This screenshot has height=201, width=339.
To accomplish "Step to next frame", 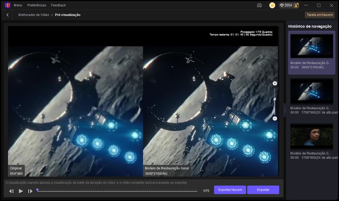I will (x=30, y=191).
